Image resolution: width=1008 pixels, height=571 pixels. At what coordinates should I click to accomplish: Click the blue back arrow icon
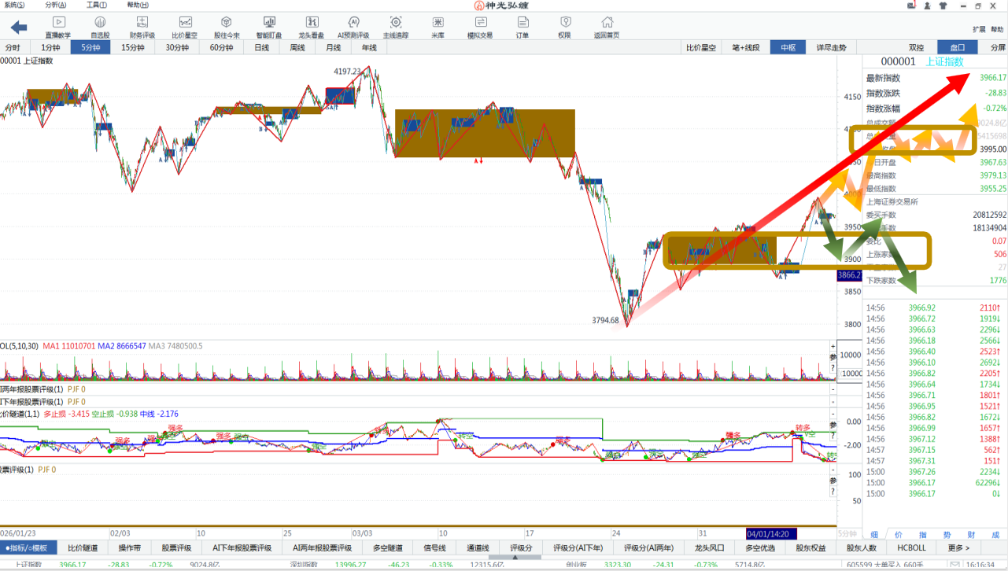point(19,28)
